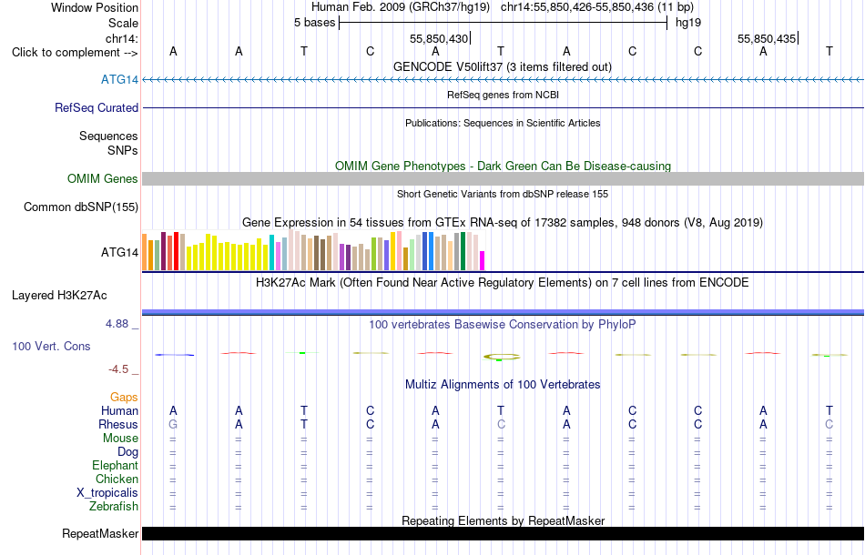Click the blue PhyloP mark at first base

[x=174, y=355]
